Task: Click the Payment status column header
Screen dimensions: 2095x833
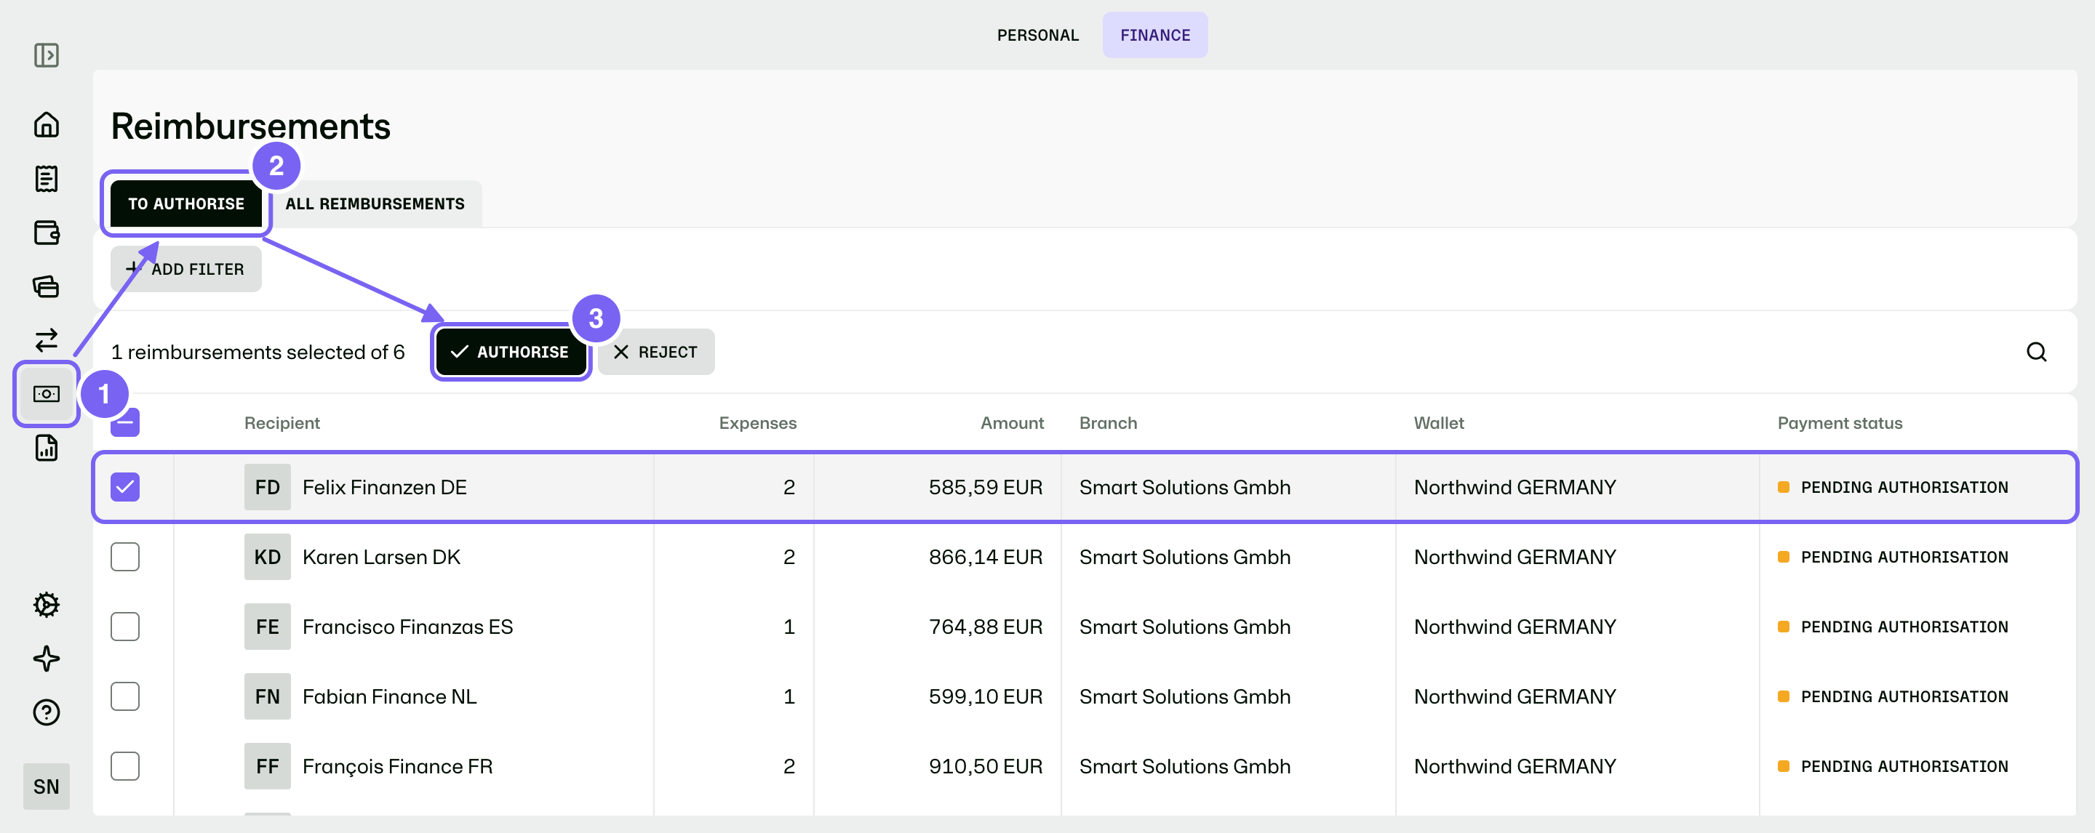Action: click(x=1840, y=422)
